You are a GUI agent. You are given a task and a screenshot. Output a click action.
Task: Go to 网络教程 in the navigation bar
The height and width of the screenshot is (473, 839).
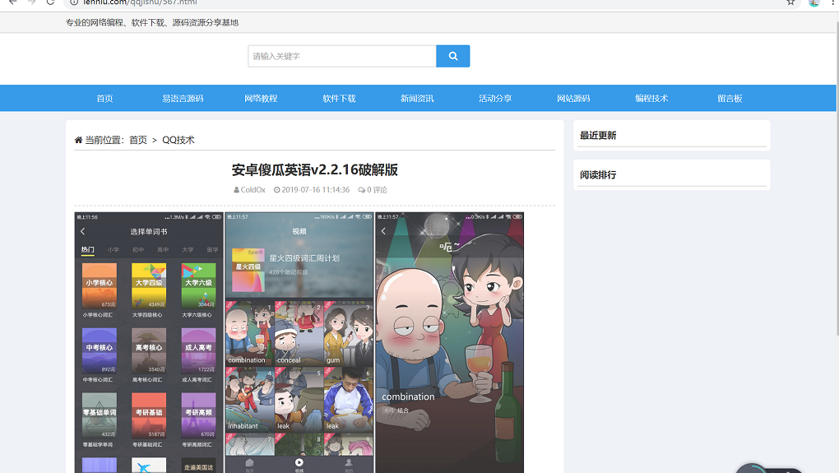(261, 99)
